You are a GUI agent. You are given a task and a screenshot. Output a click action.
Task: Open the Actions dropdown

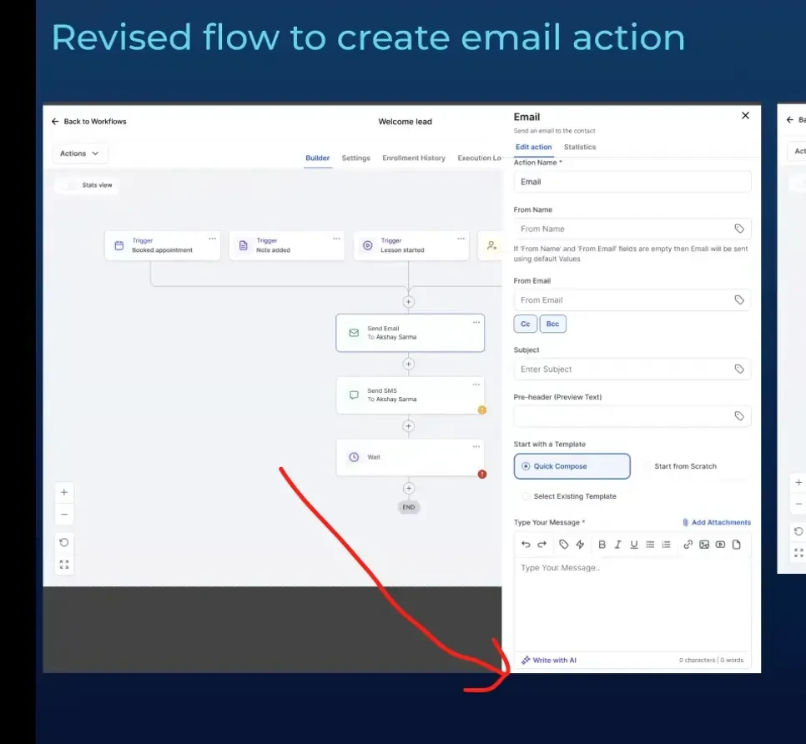click(79, 153)
